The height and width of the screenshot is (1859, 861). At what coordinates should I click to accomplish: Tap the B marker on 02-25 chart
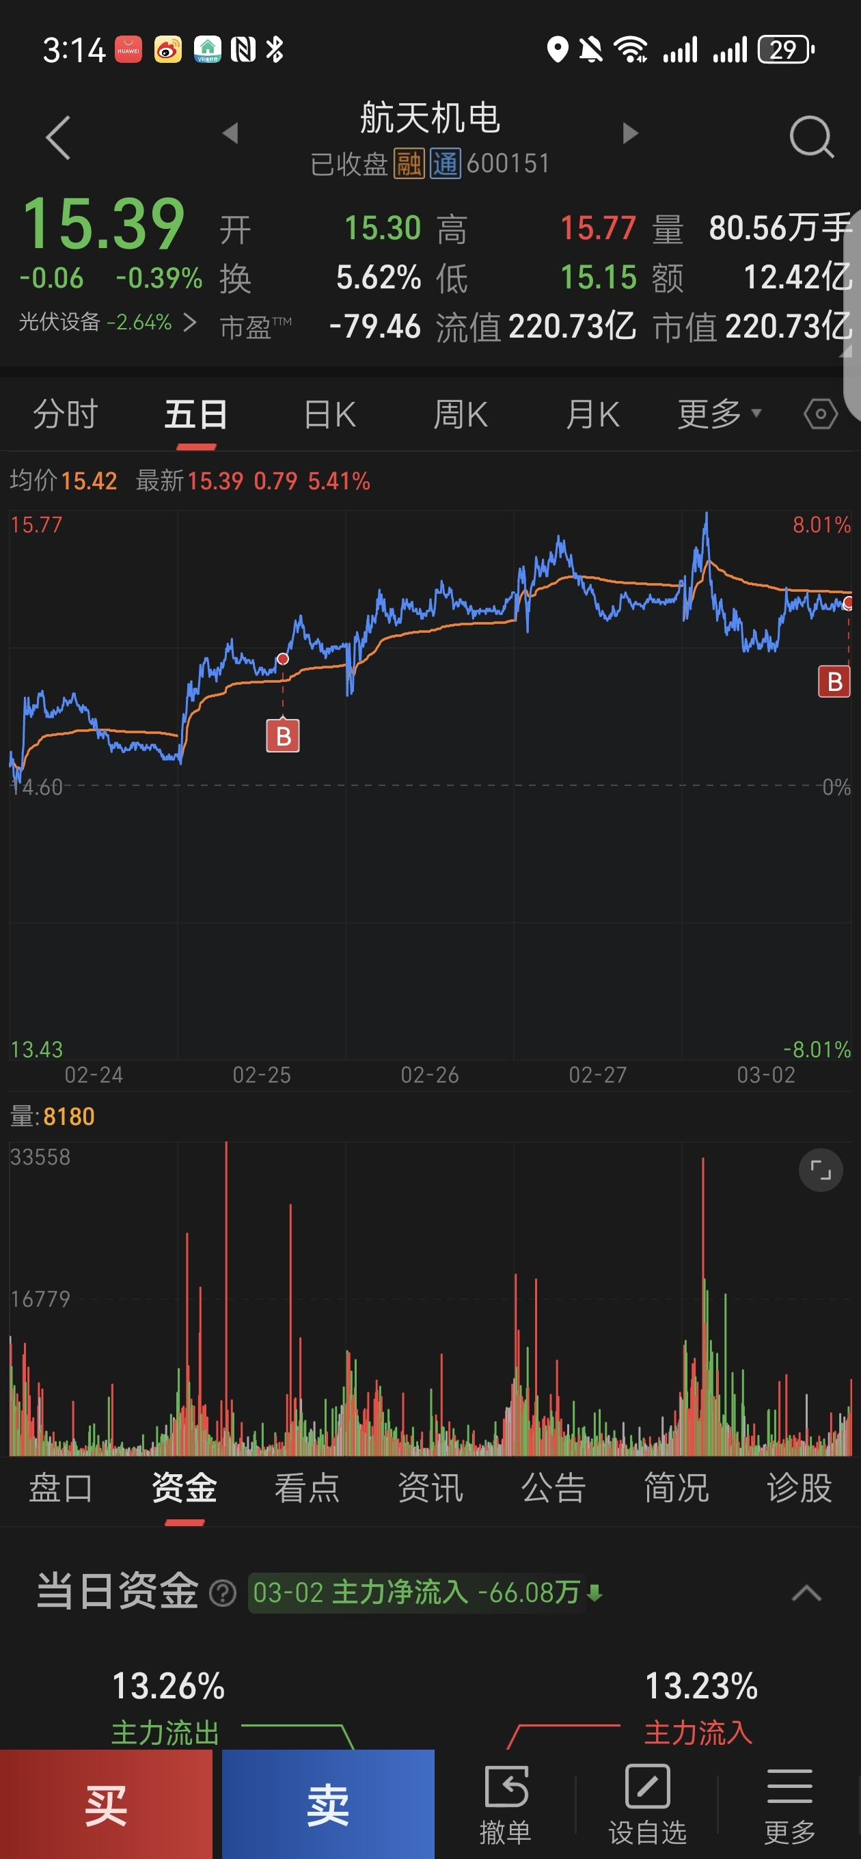[x=283, y=735]
